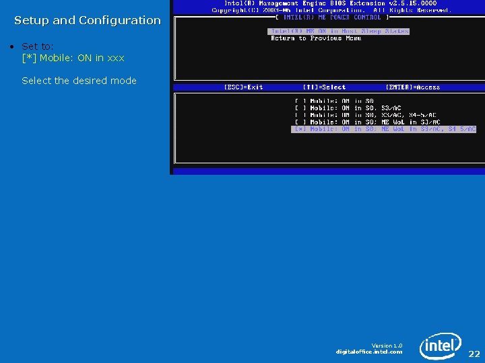Select option 'Mobile: ON in S0'
The height and width of the screenshot is (363, 485).
(334, 101)
